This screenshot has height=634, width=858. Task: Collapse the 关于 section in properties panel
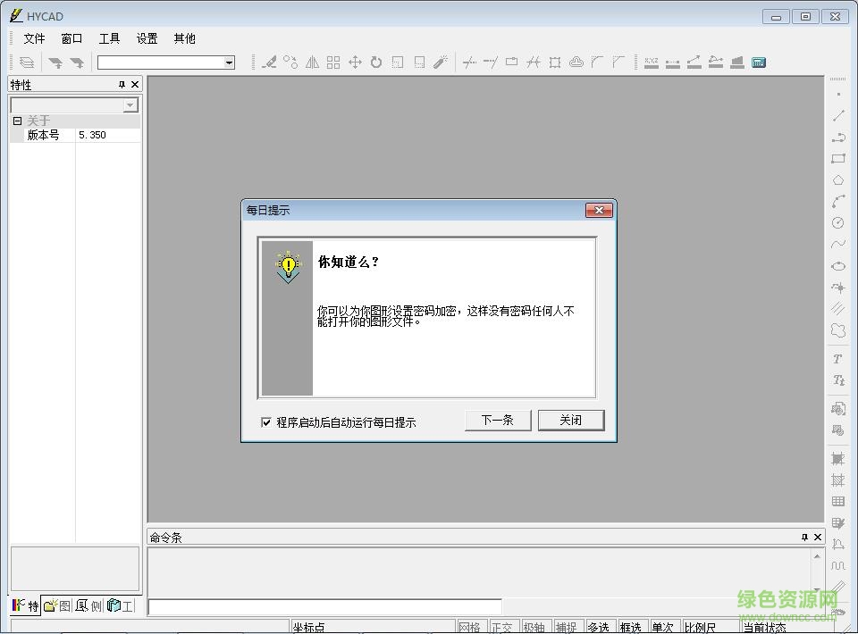(18, 119)
